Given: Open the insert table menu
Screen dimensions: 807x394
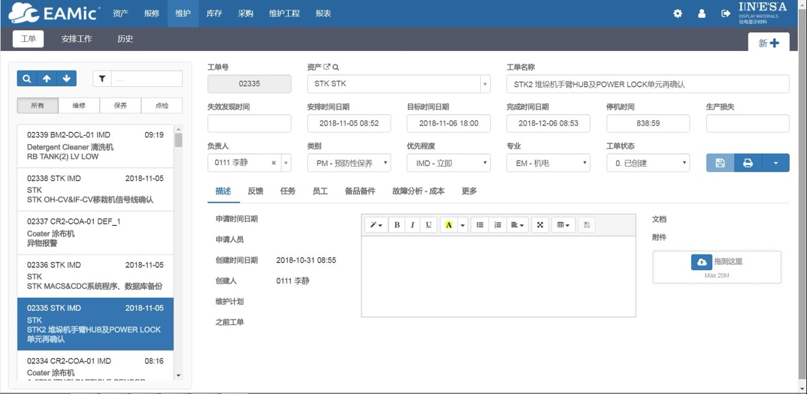Looking at the screenshot, I should coord(563,225).
